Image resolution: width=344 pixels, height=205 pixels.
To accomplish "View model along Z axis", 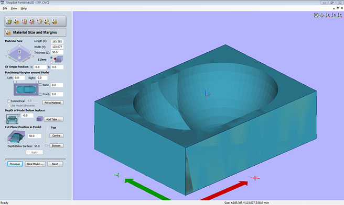I will pyautogui.click(x=328, y=15).
